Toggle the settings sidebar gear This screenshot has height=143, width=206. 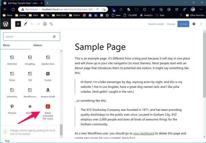[x=194, y=24]
